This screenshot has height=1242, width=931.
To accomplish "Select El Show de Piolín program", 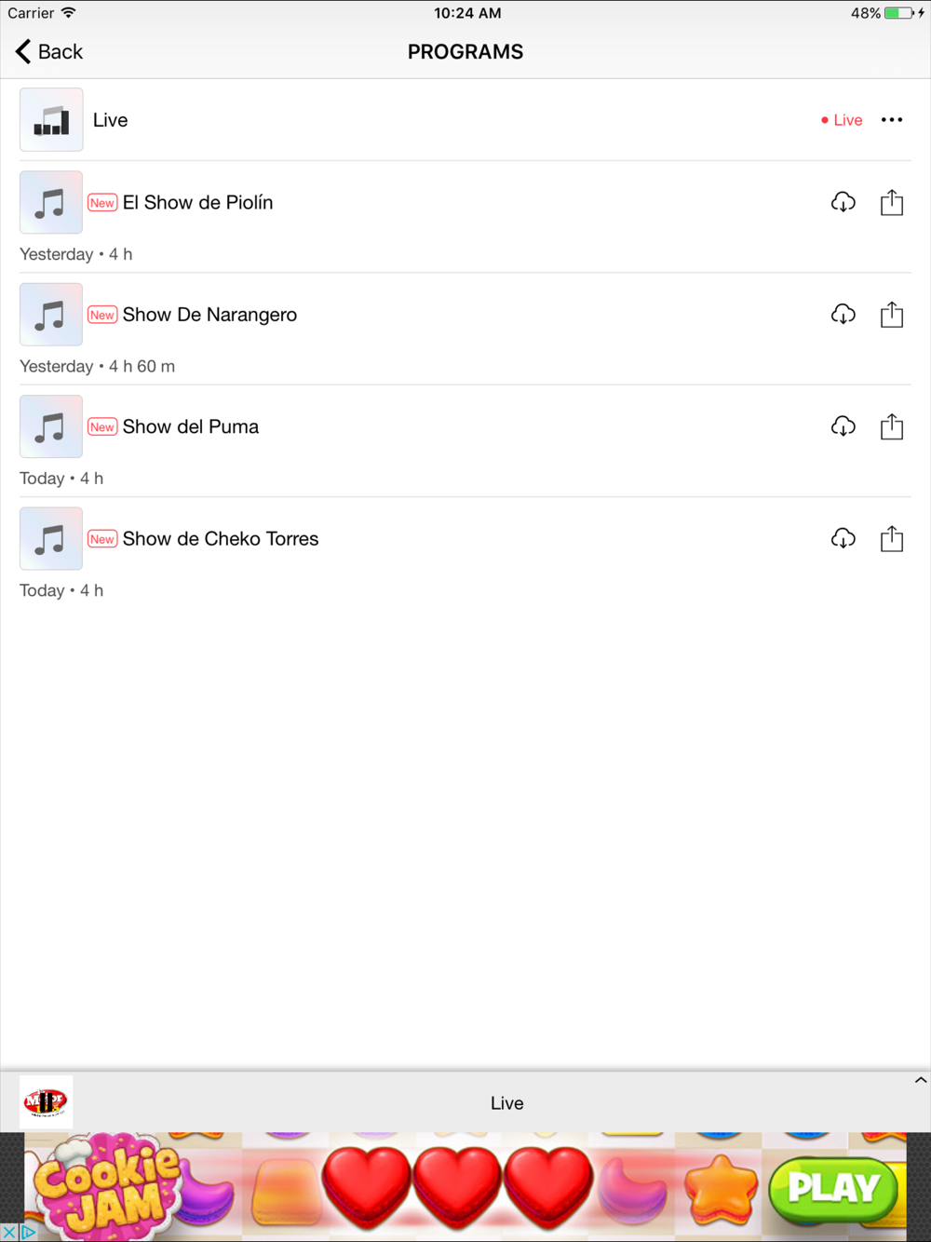I will pyautogui.click(x=197, y=203).
